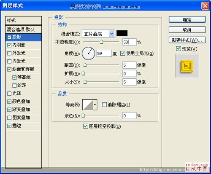Click the 确定 OK button

coord(187,19)
